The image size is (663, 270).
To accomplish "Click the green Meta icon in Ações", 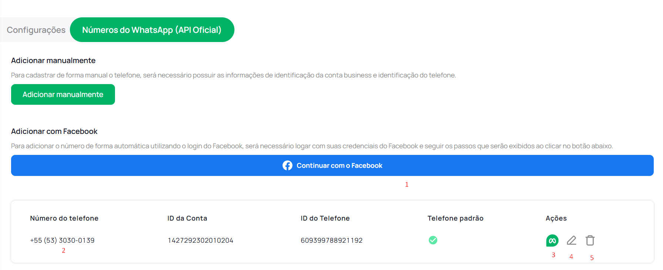I will (x=552, y=240).
